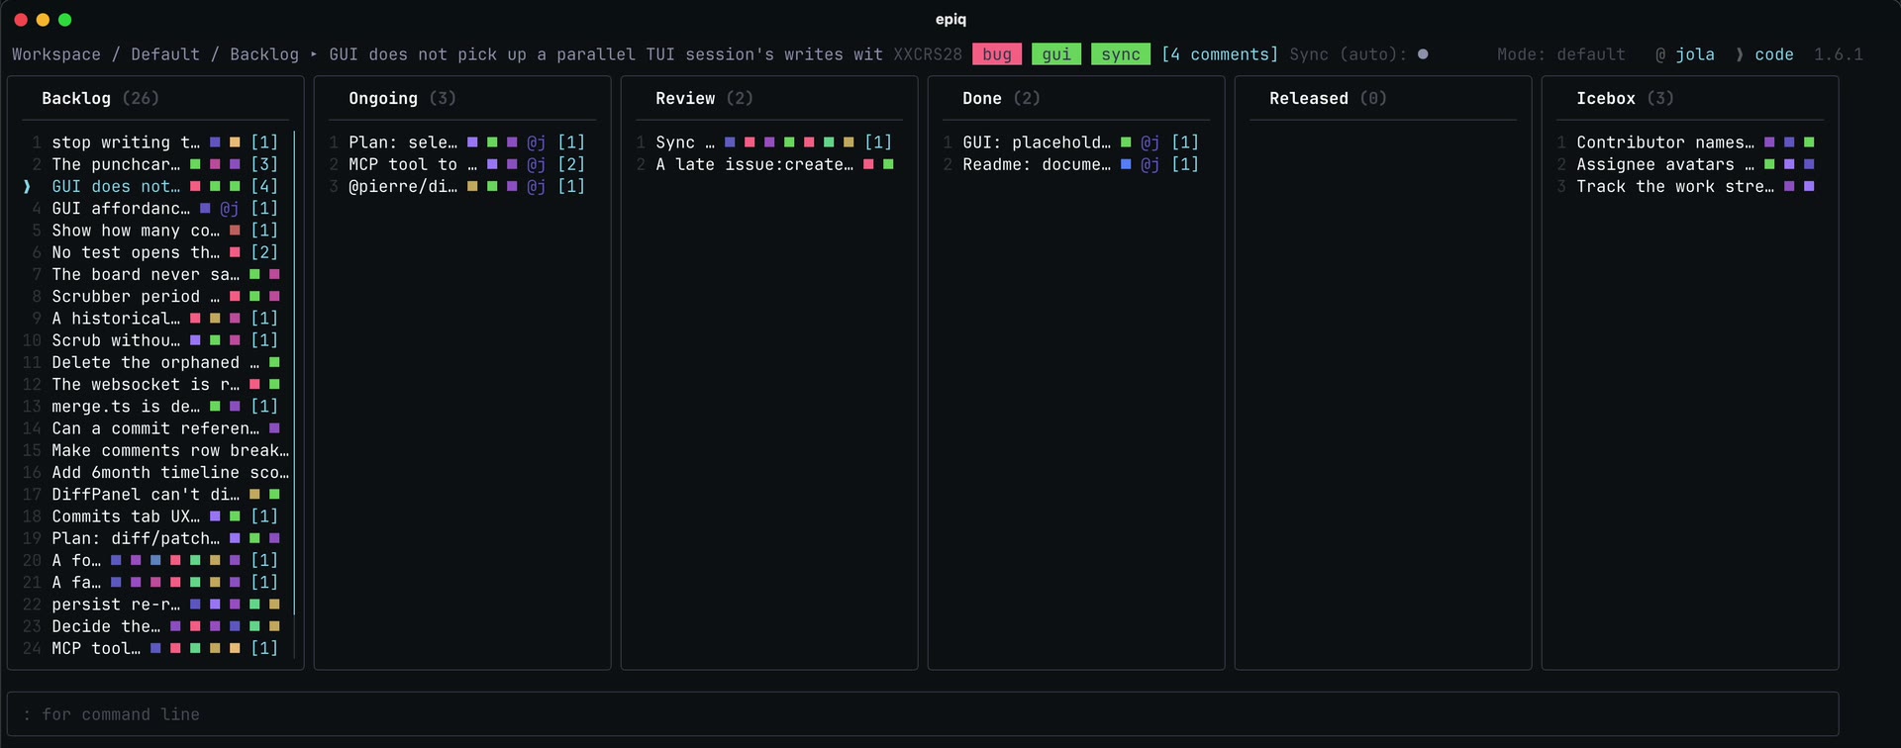The image size is (1901, 748).
Task: Open 'A historical…' backlog item
Action: (x=155, y=318)
